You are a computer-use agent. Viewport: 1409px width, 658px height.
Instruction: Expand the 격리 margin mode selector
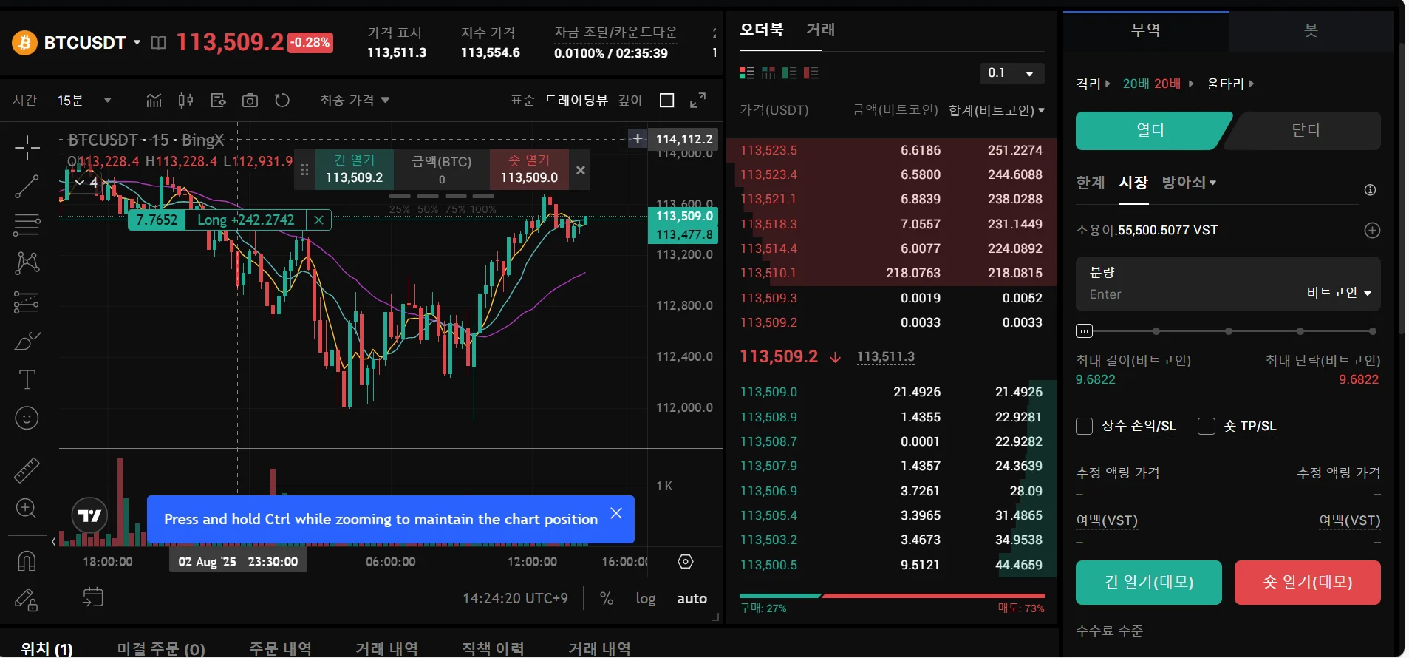[1094, 84]
